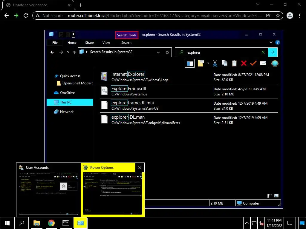Open a new Chrome tab
The height and width of the screenshot is (229, 306).
[81, 5]
